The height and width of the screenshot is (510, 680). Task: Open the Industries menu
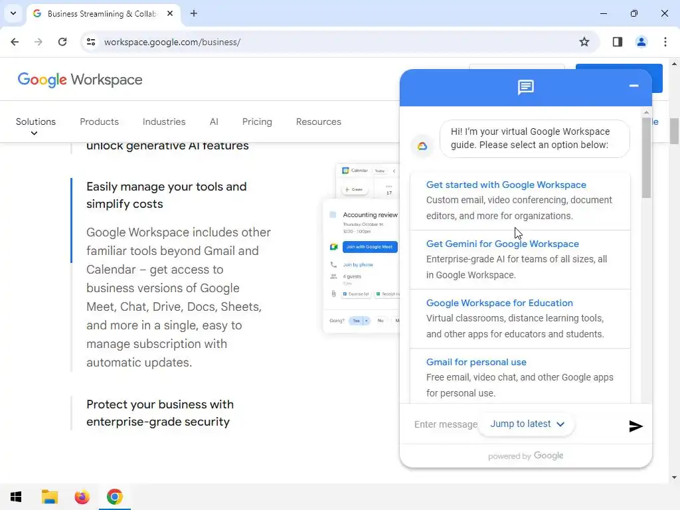coord(164,122)
